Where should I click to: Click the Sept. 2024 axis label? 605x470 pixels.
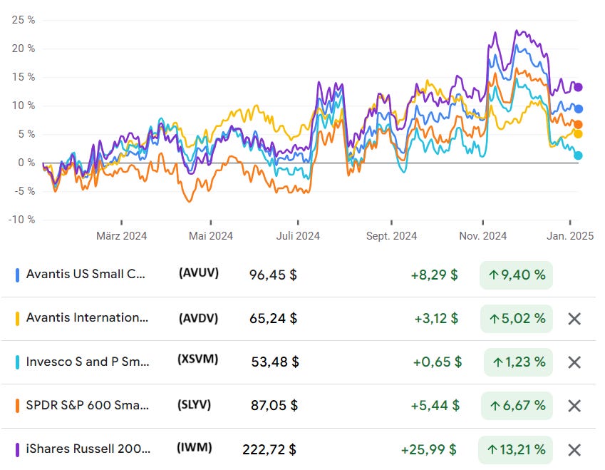392,236
